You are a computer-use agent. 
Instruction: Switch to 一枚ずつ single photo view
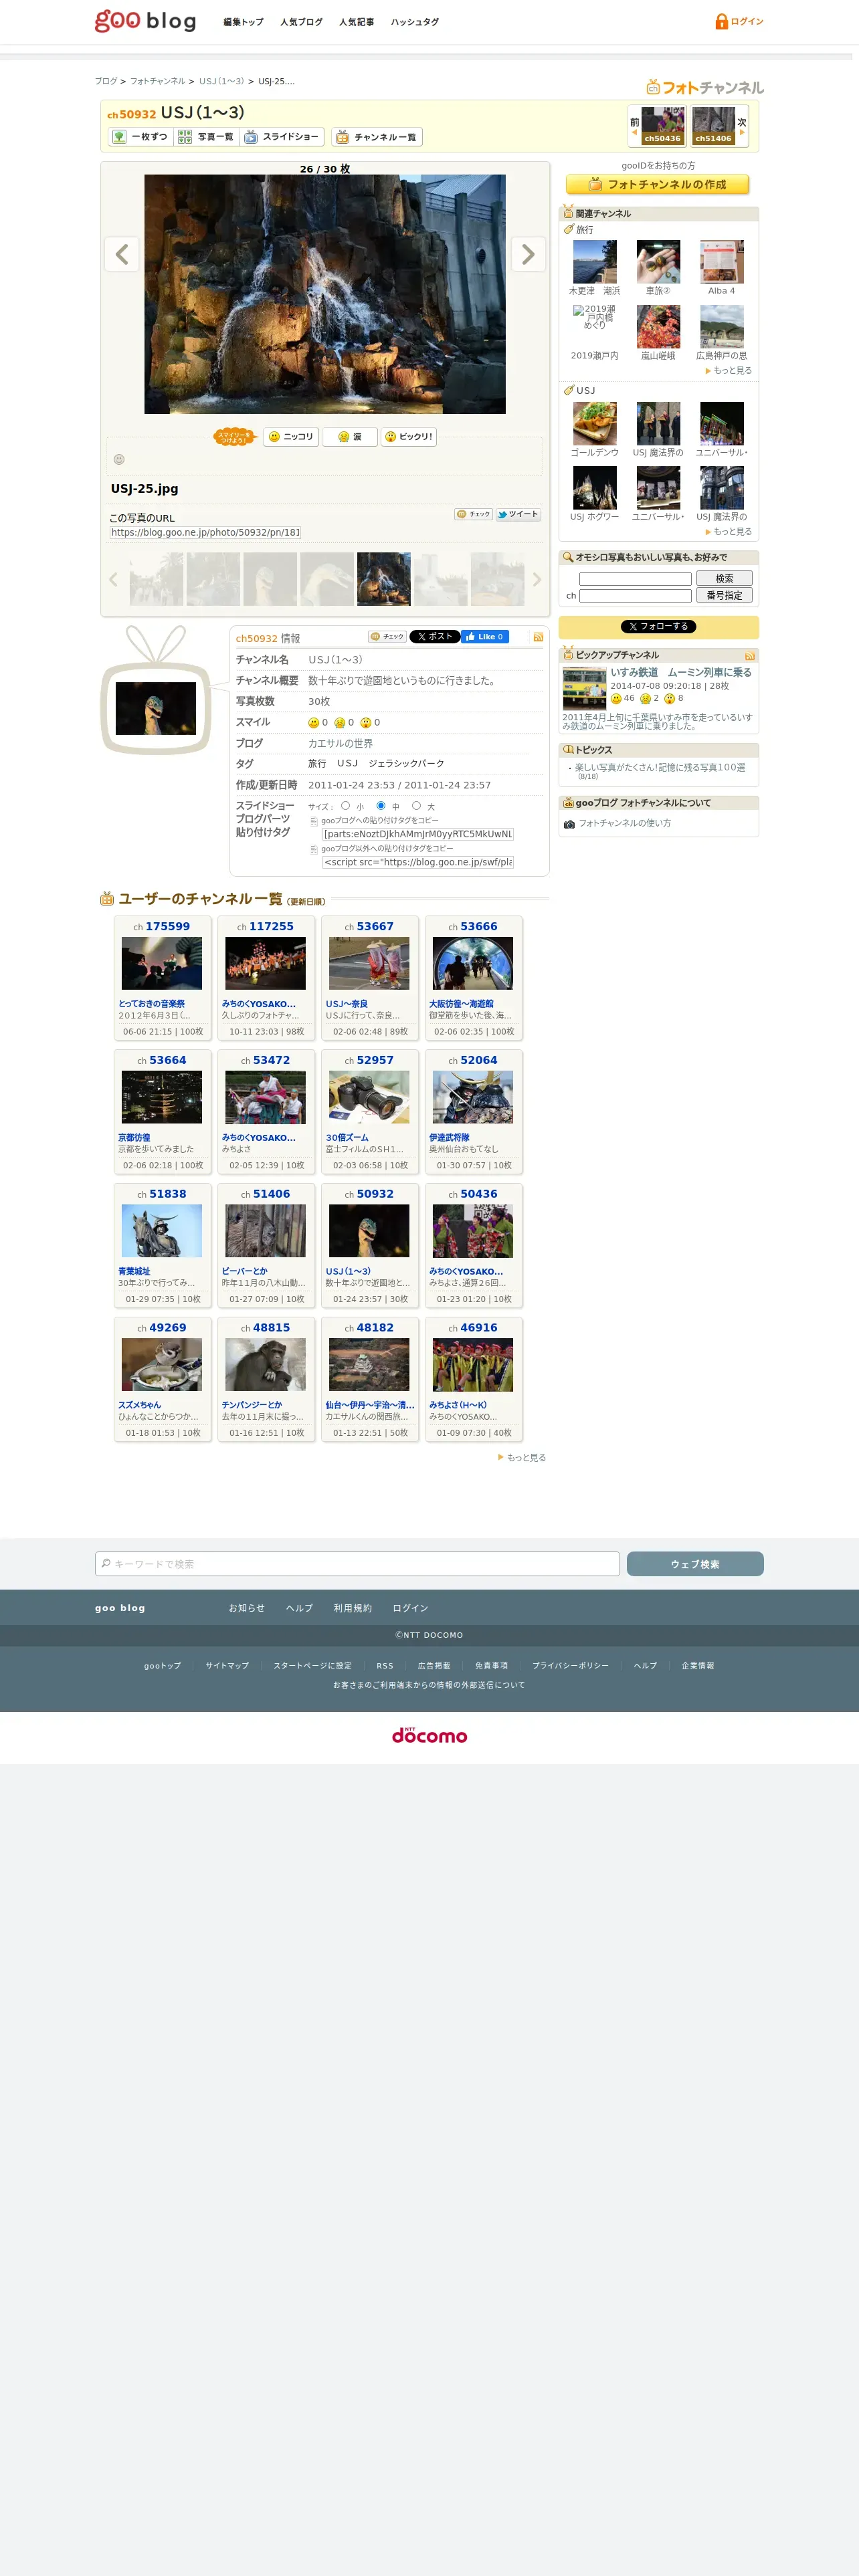click(140, 137)
